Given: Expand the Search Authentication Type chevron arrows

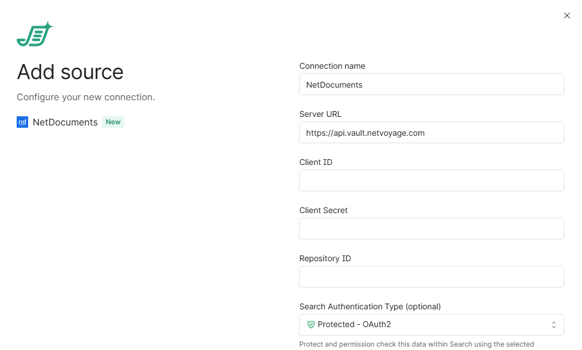Looking at the screenshot, I should [553, 325].
